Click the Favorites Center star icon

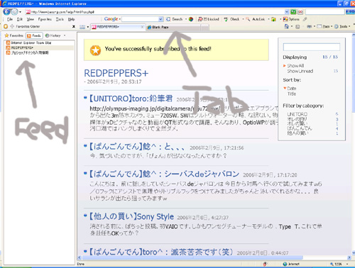(6, 26)
